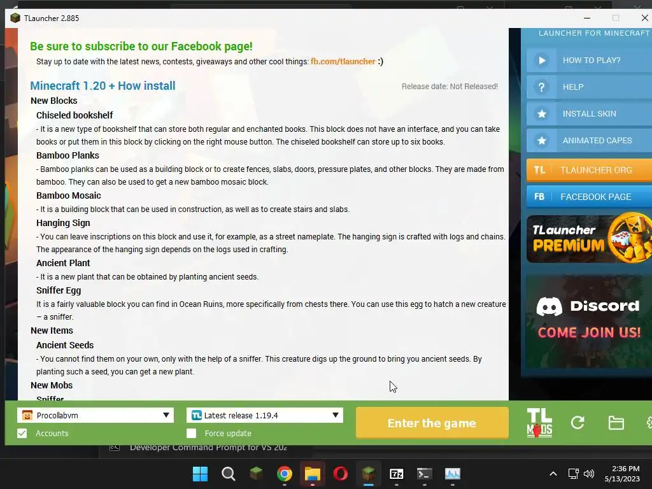Click the Install Skin star icon
The image size is (652, 489).
[x=541, y=113]
